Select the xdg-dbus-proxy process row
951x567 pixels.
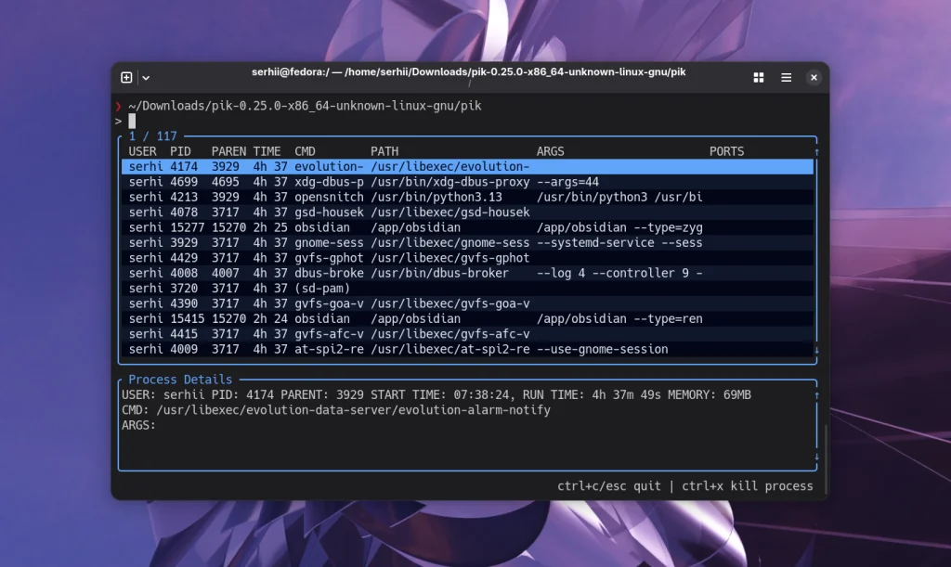371,181
